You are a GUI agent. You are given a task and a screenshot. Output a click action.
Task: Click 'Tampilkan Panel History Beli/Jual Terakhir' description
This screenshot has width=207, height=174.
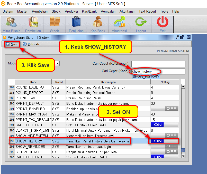(98, 141)
